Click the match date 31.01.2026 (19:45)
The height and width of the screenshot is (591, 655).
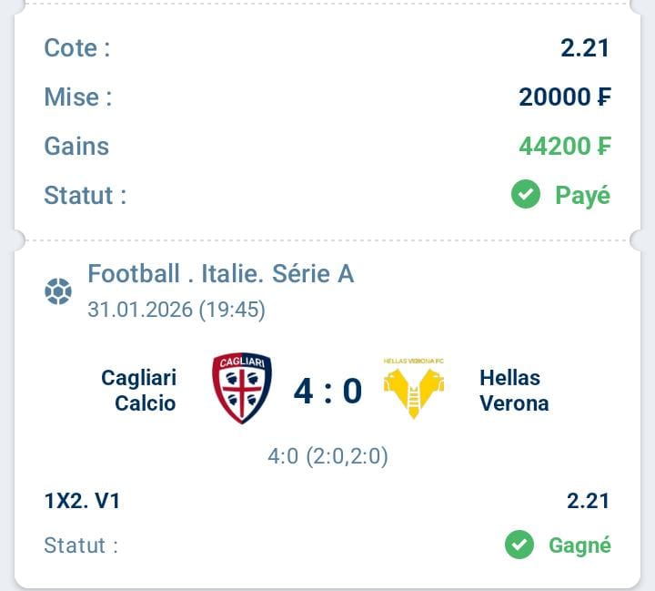click(x=176, y=310)
